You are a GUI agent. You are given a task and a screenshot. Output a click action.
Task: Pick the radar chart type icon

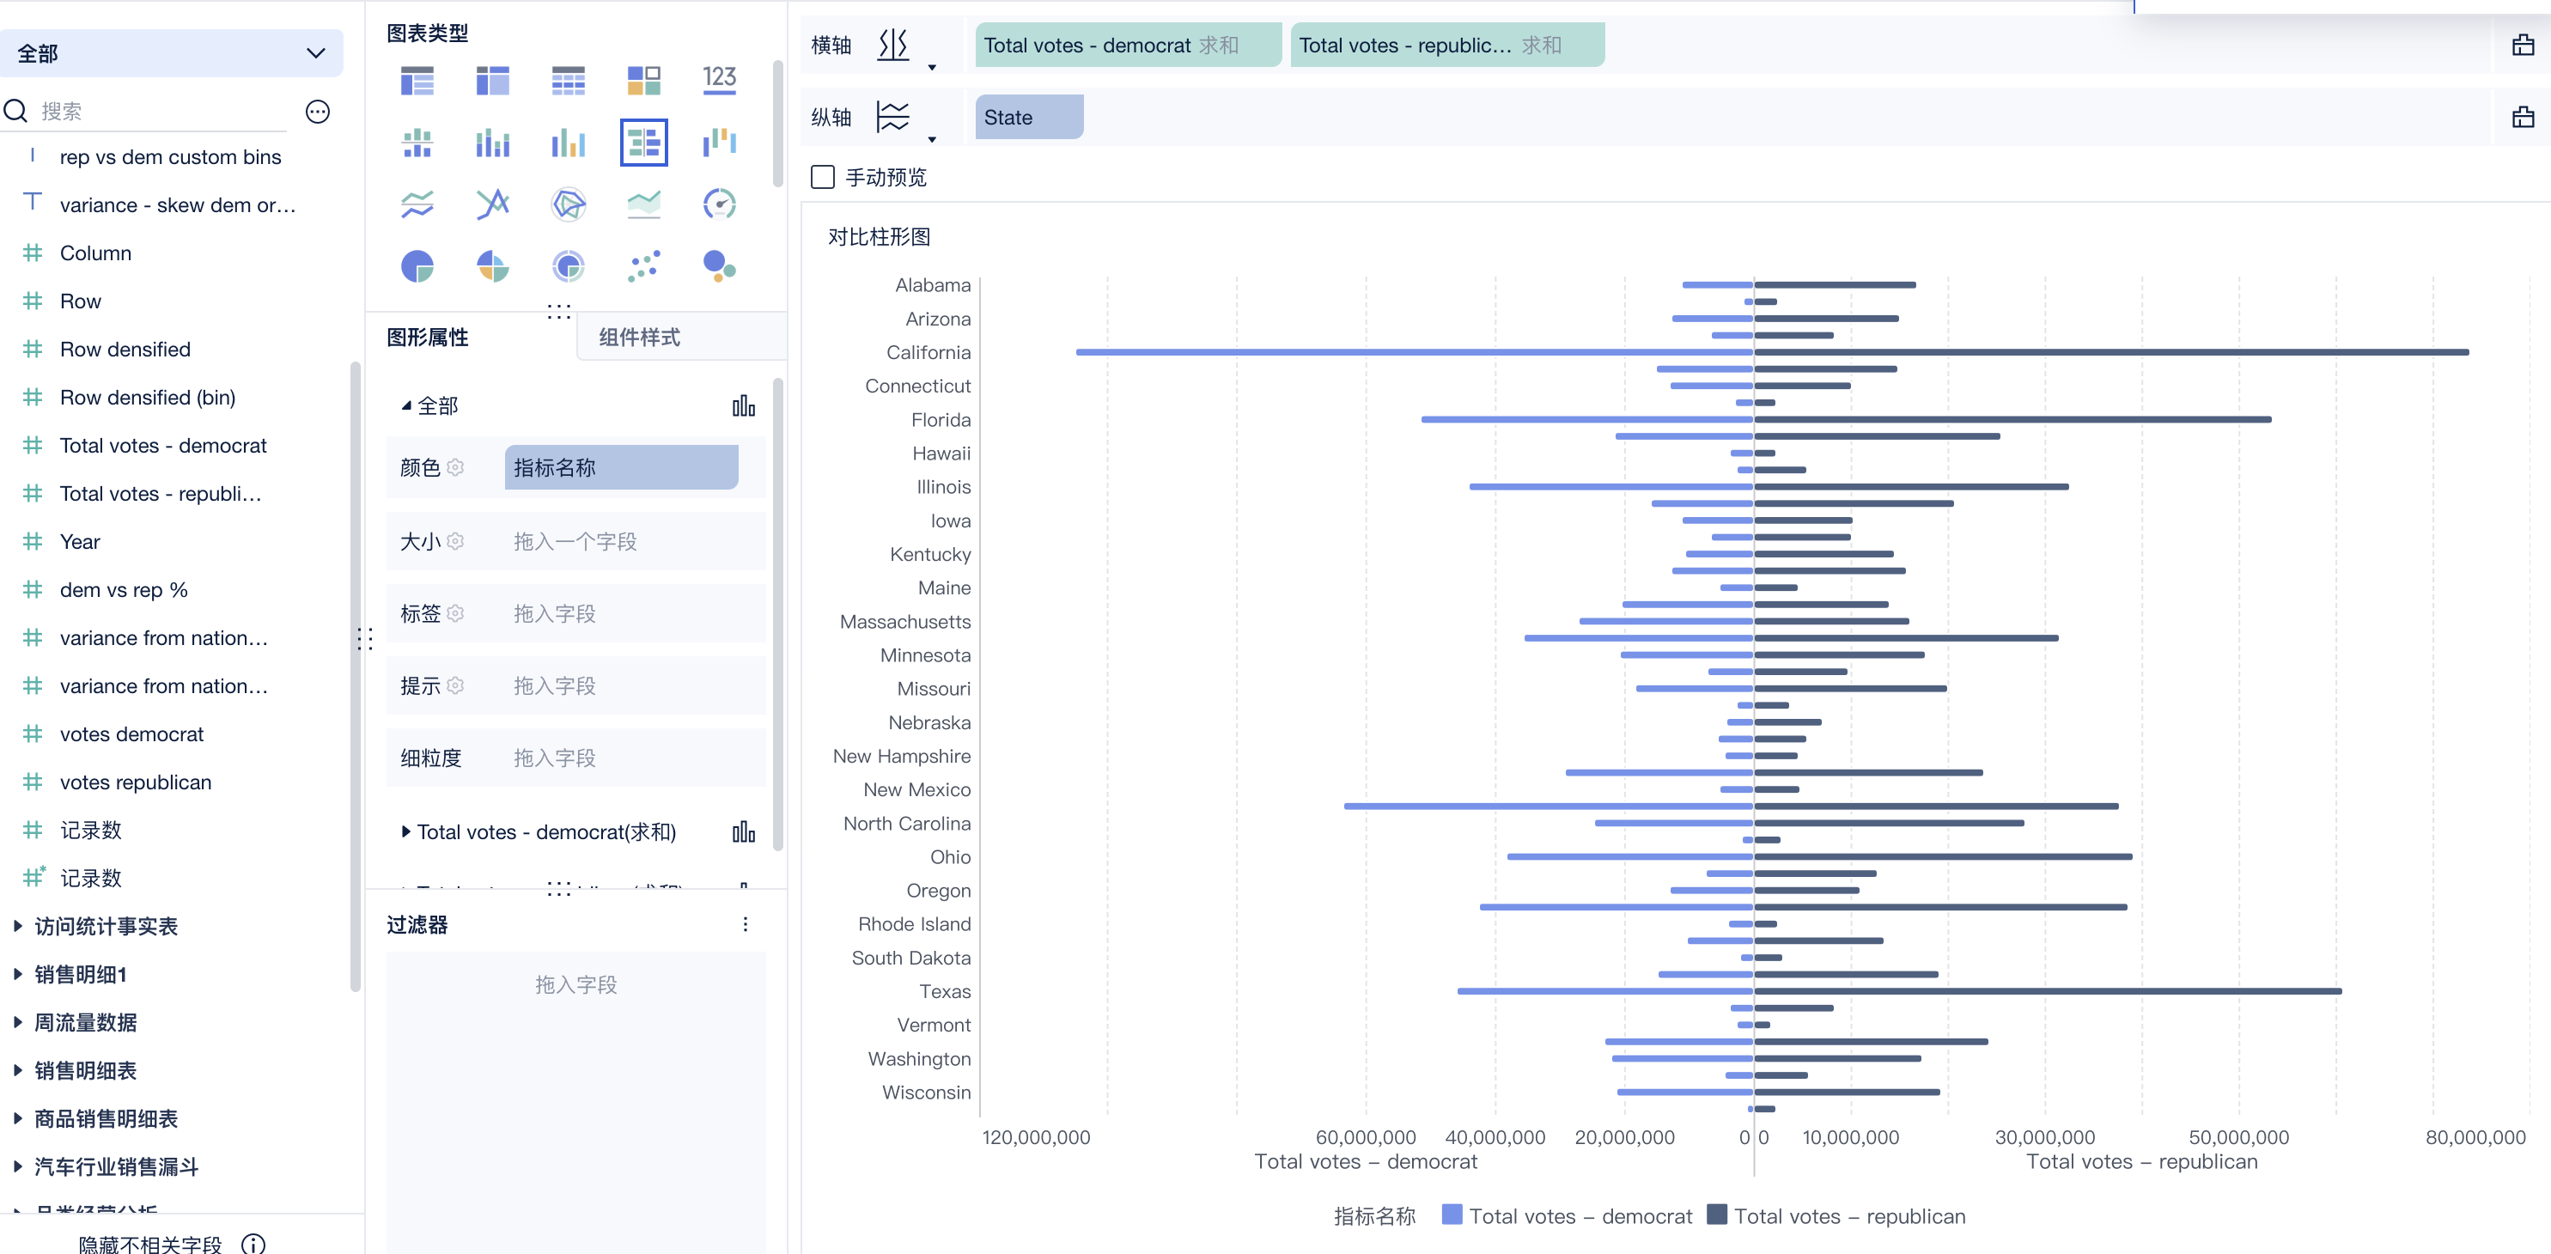coord(569,204)
